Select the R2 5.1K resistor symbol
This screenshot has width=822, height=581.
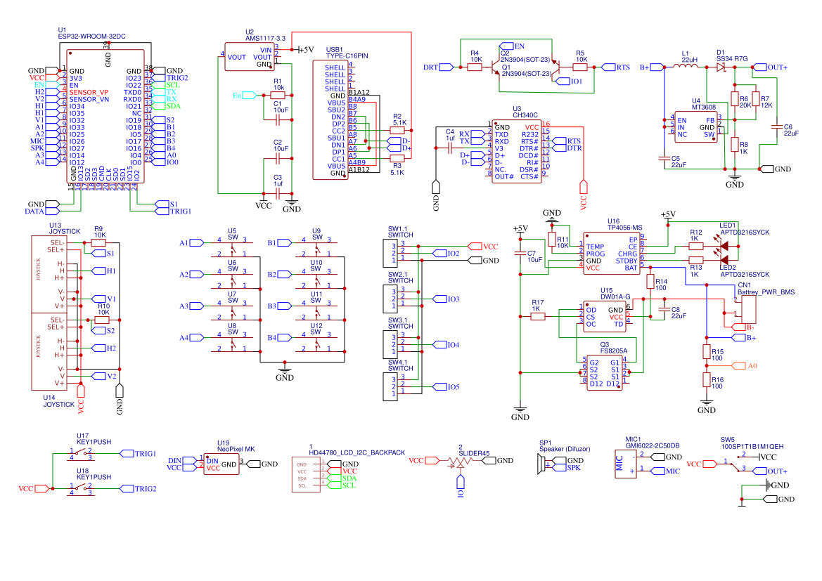tap(397, 130)
